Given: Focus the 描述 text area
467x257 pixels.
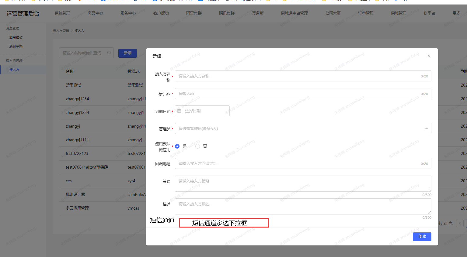Looking at the screenshot, I should [x=303, y=206].
